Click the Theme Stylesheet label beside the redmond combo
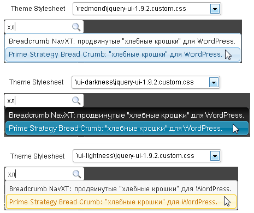The height and width of the screenshot is (213, 254). click(x=38, y=9)
